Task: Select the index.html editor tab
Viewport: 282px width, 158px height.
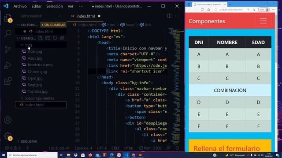Action: [x=85, y=16]
